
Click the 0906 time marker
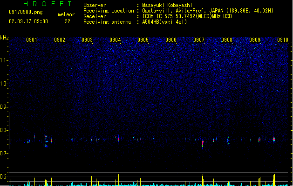pos(171,40)
